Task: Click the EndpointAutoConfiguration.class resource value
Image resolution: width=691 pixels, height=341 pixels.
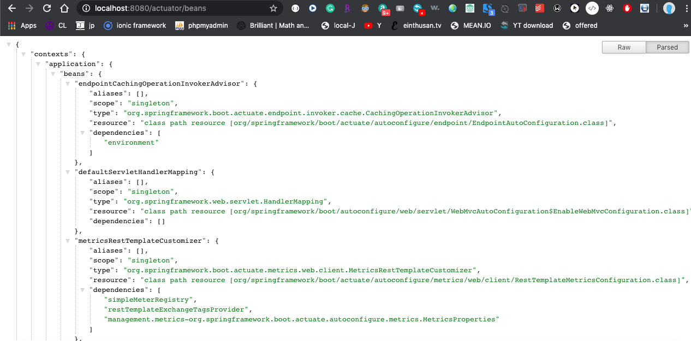Action: click(x=377, y=123)
